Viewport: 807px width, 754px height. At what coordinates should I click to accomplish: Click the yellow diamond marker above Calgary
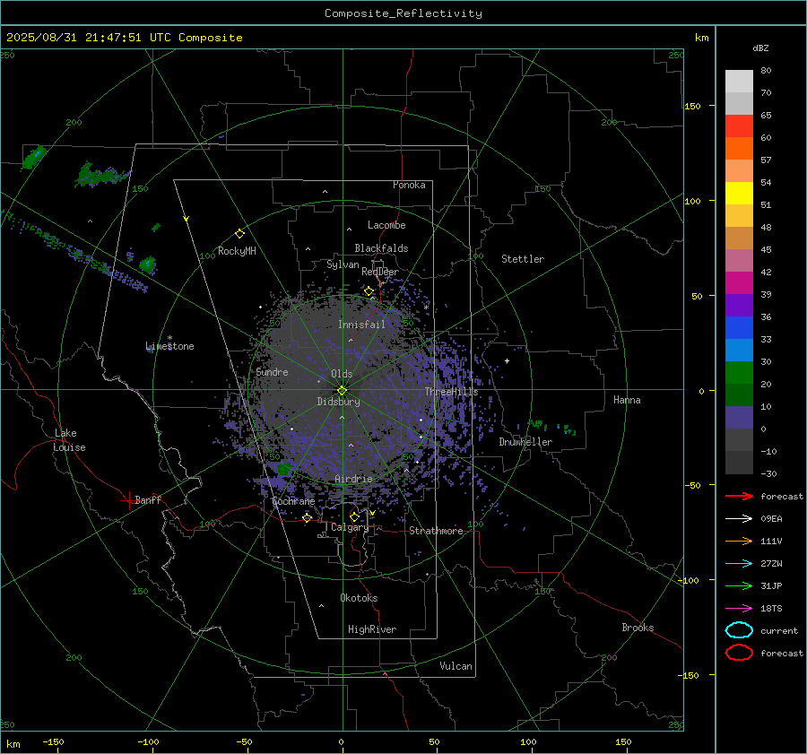354,516
